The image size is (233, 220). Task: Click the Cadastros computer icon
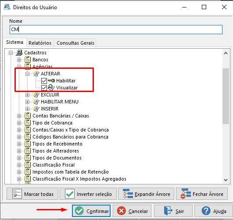[x=19, y=53]
